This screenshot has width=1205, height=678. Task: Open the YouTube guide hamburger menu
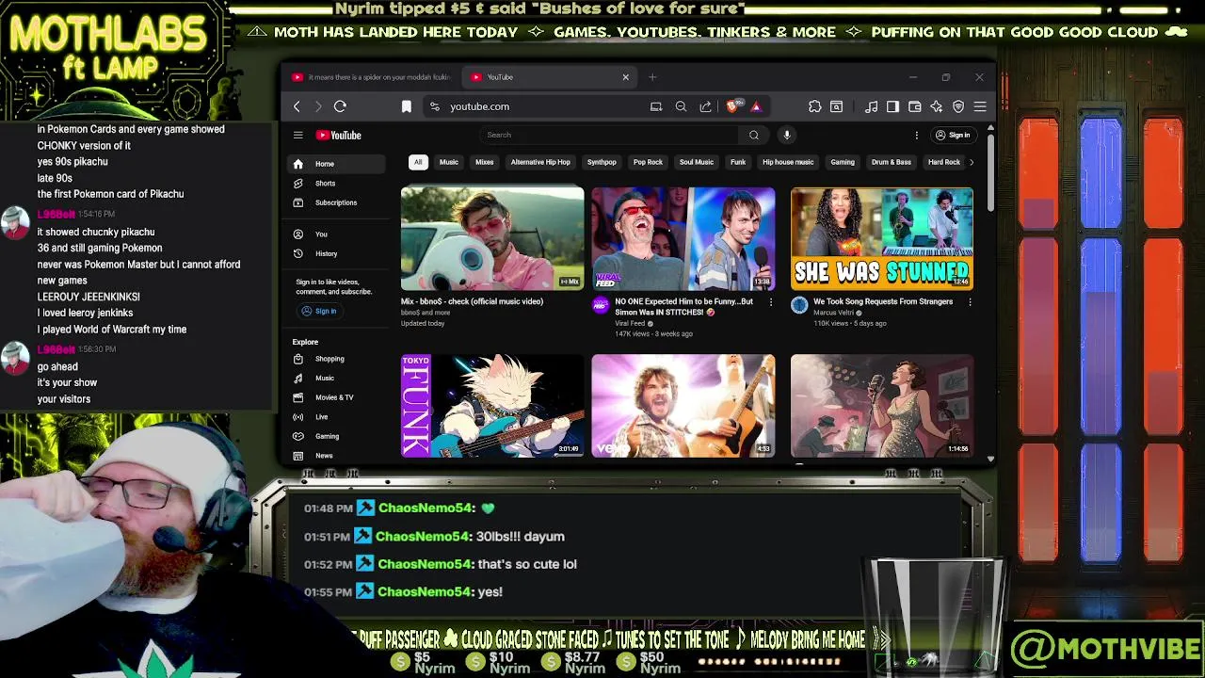pyautogui.click(x=297, y=135)
